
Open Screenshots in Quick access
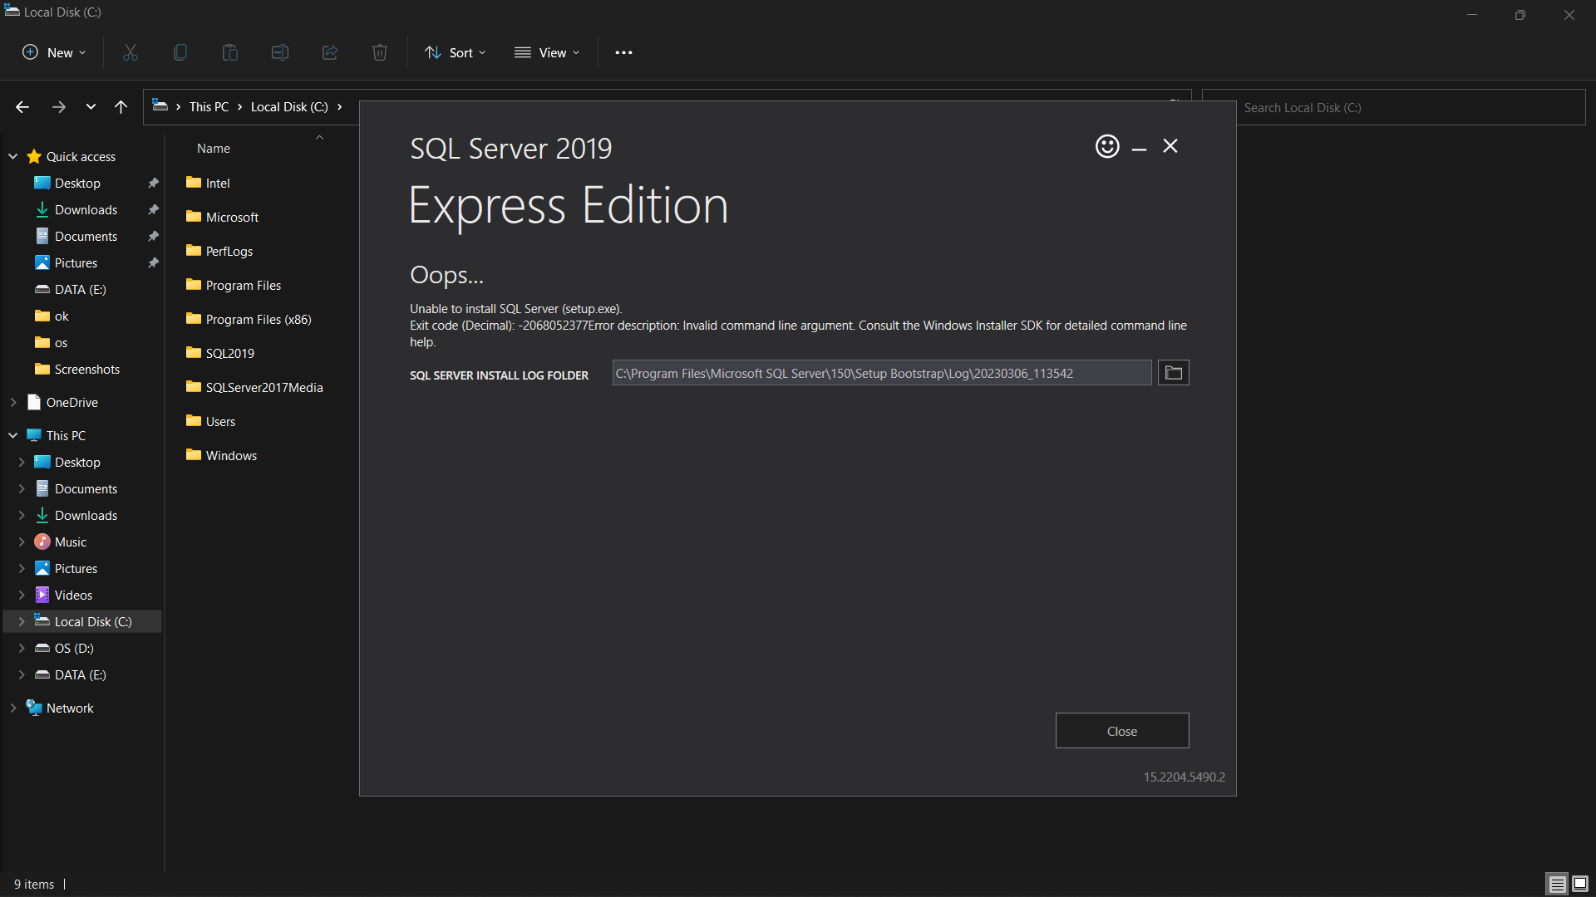coord(86,369)
